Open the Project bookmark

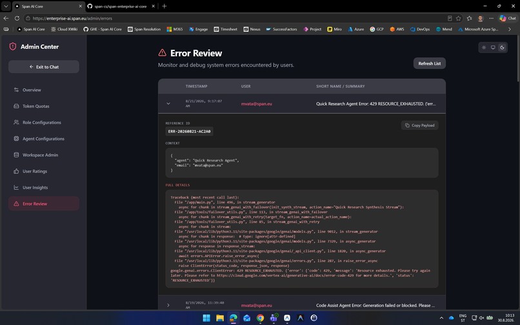[312, 29]
